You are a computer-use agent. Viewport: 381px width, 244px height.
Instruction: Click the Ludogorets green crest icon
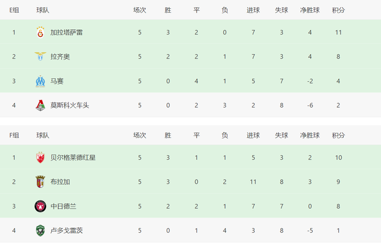(40, 230)
